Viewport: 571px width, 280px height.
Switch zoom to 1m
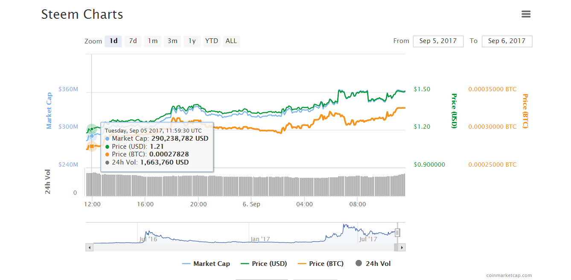click(153, 41)
